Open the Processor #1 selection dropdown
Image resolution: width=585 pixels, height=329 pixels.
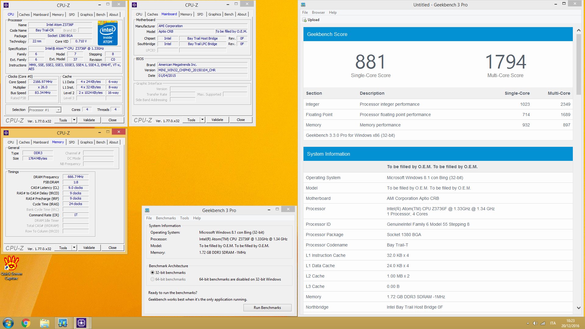click(45, 110)
